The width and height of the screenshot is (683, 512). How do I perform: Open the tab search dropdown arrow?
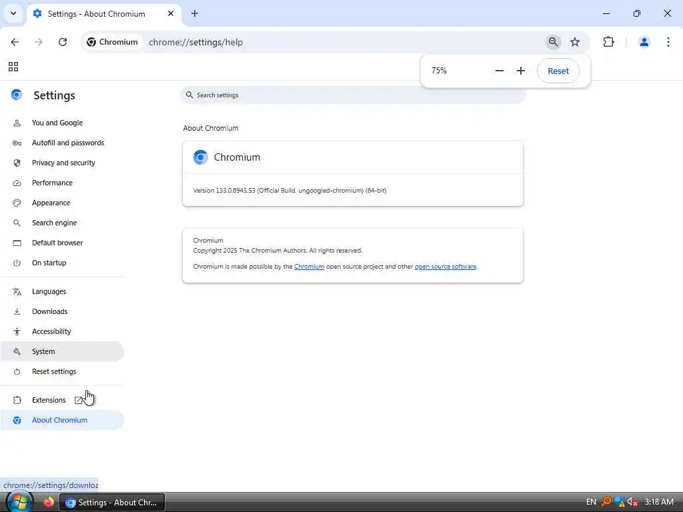[13, 13]
